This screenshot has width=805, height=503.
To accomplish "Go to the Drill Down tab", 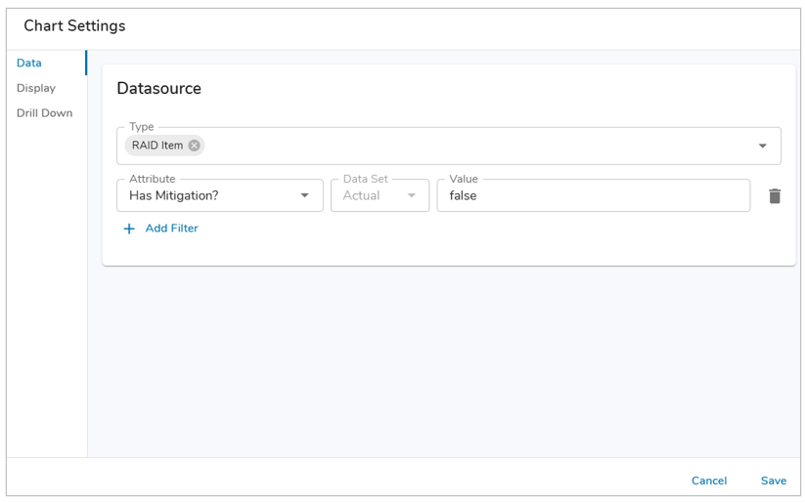I will point(44,113).
